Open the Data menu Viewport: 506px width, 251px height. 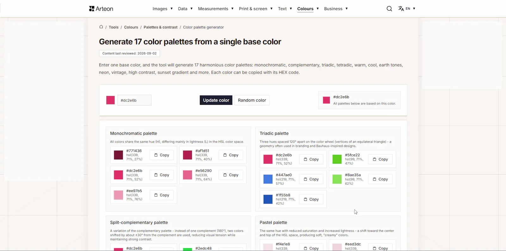coord(183,9)
